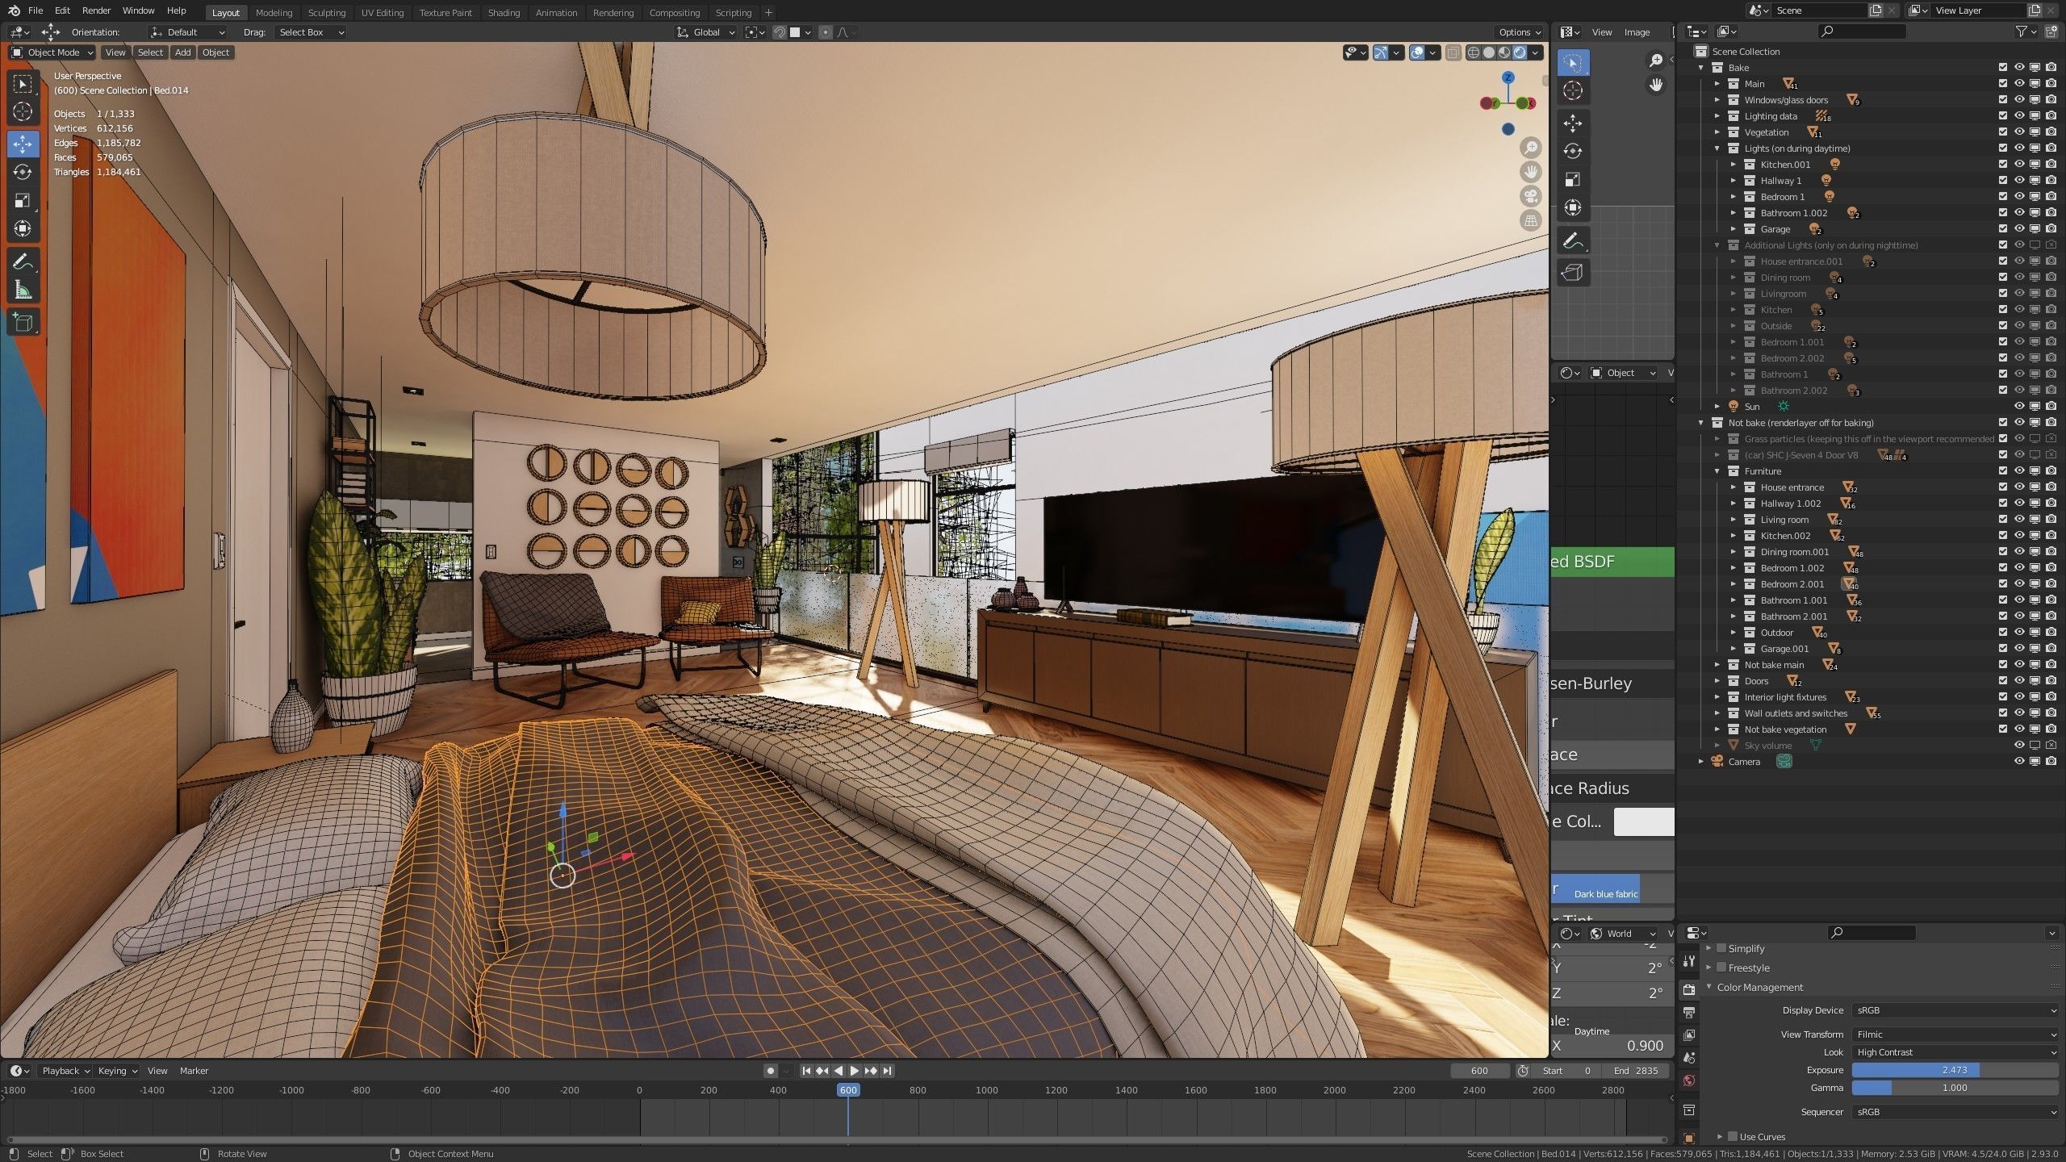Enable the Freestyle checkbox
Screen dimensions: 2066x1162
(x=1721, y=968)
